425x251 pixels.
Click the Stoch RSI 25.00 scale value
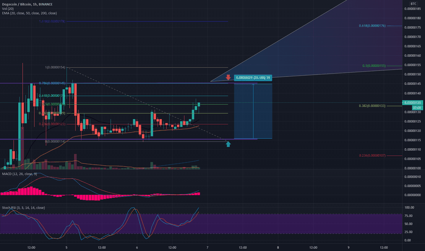click(x=409, y=232)
